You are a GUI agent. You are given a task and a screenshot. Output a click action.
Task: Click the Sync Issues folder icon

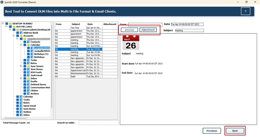point(28,66)
